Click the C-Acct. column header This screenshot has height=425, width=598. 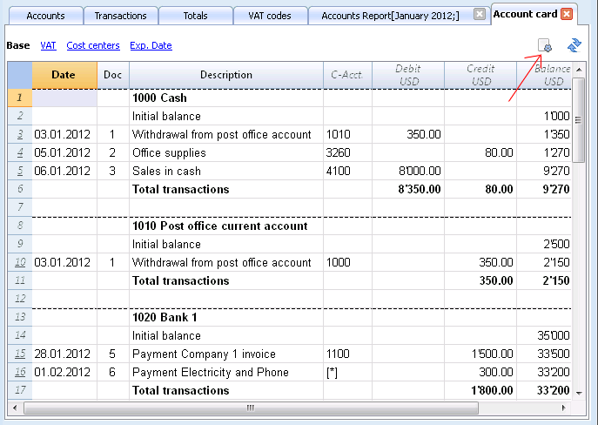347,75
